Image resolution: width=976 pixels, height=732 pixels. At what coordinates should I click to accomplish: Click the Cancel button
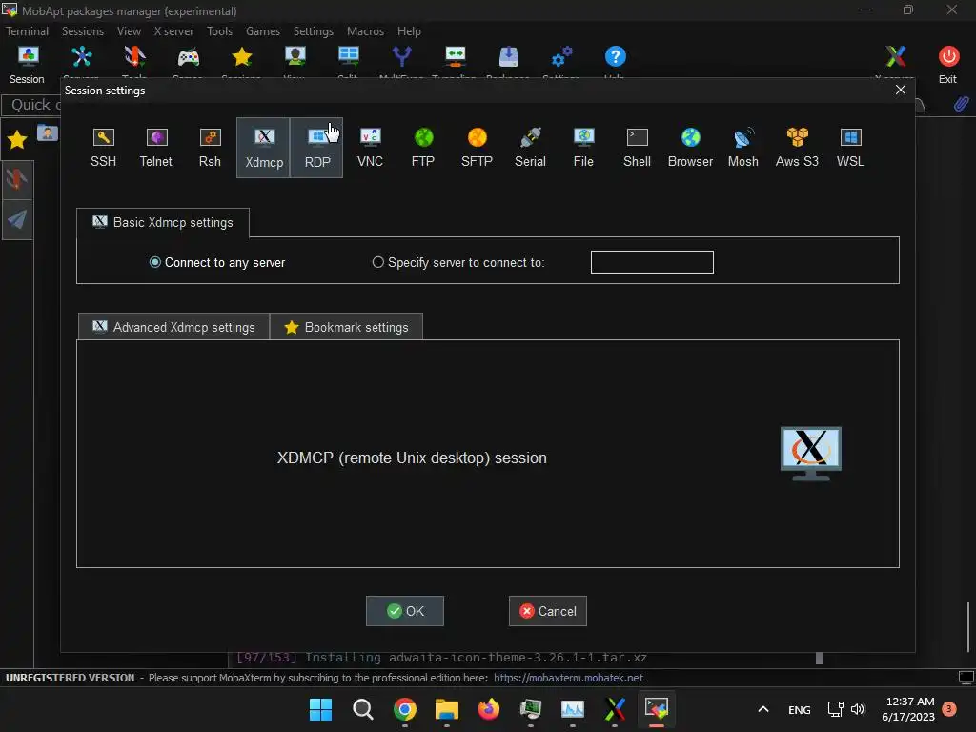click(548, 611)
